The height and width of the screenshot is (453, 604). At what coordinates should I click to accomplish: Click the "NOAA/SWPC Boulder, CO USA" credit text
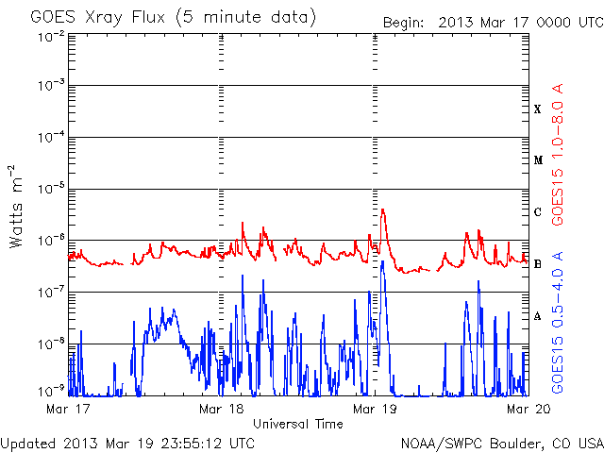tap(501, 442)
